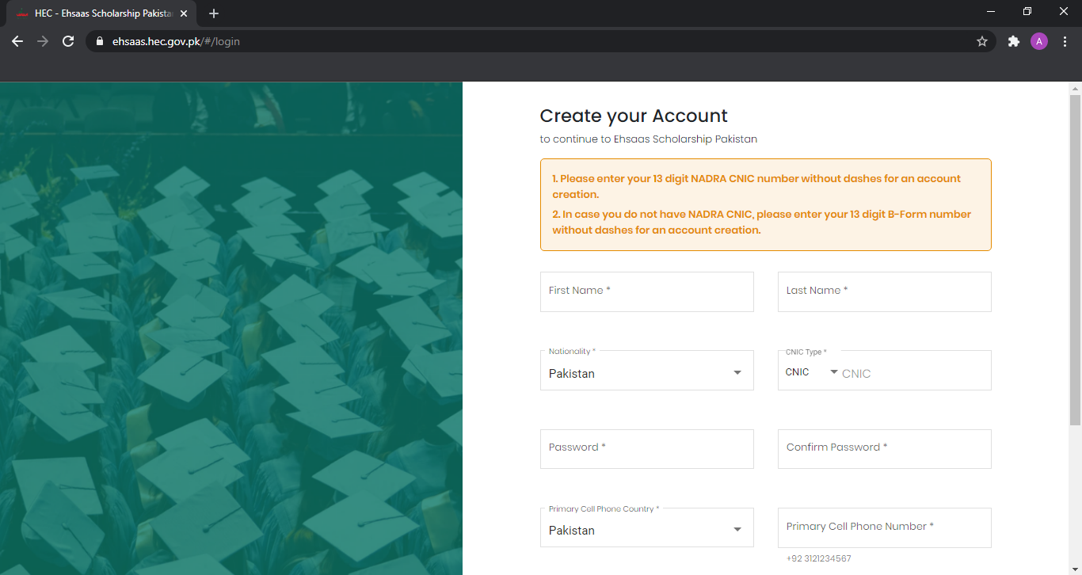Click the 'Create your Account' heading
The width and height of the screenshot is (1082, 575).
pos(634,116)
